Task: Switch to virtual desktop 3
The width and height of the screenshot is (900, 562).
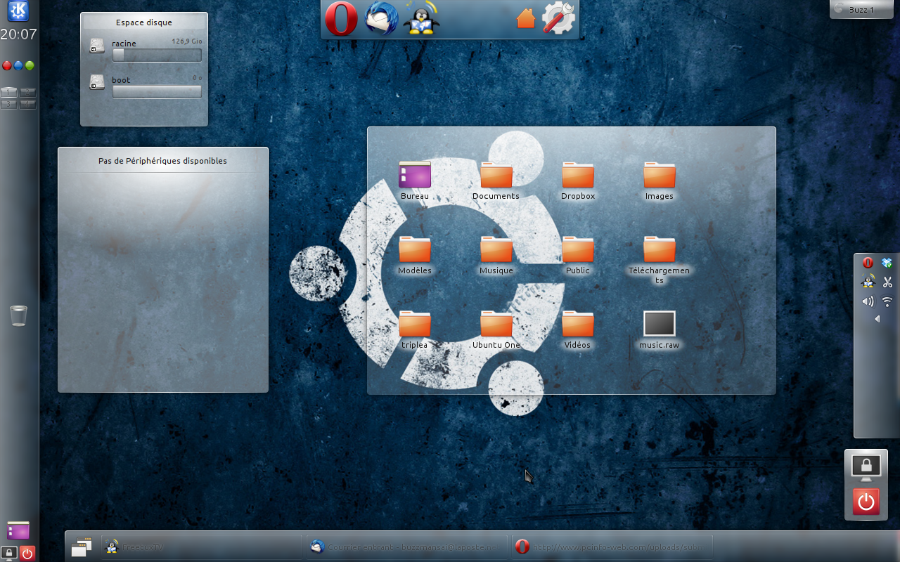Action: [x=9, y=104]
